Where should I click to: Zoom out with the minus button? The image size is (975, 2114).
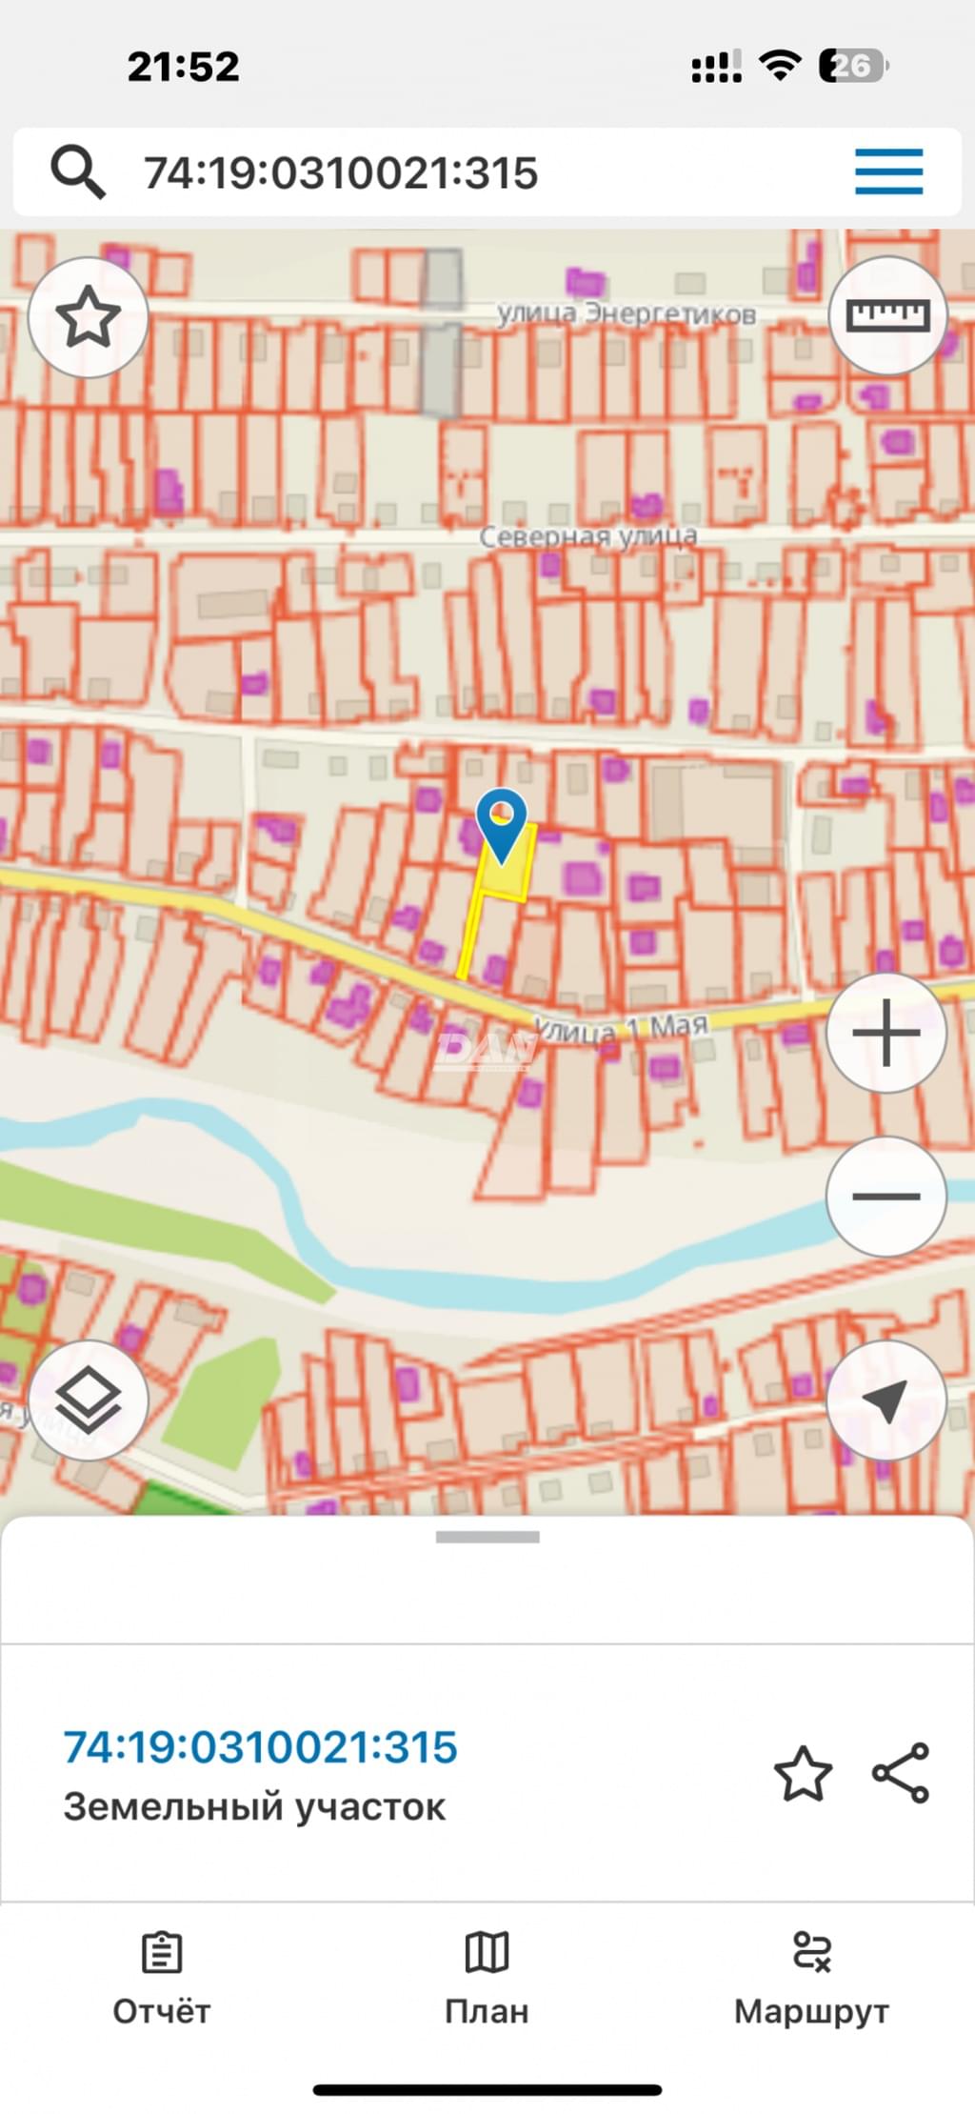pyautogui.click(x=886, y=1196)
